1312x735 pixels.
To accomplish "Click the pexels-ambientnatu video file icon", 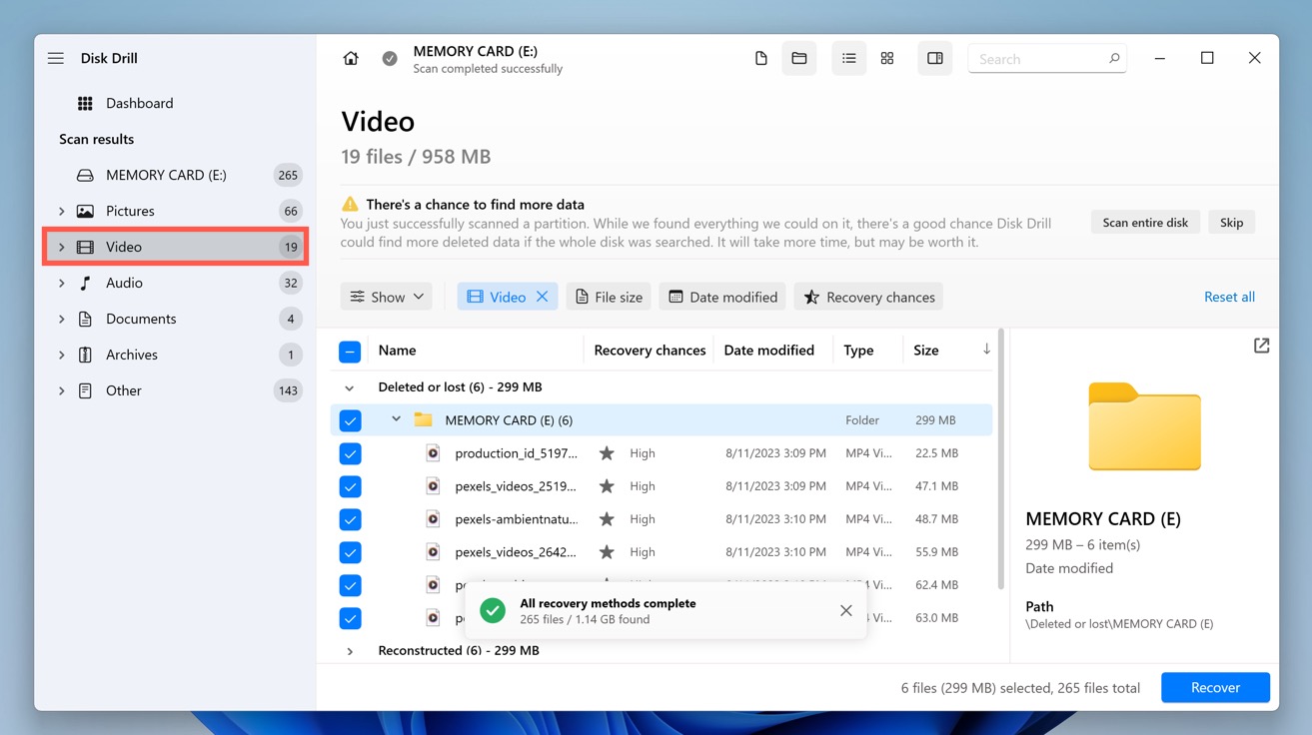I will [433, 519].
